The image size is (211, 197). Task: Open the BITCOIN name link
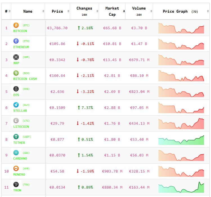click(20, 31)
